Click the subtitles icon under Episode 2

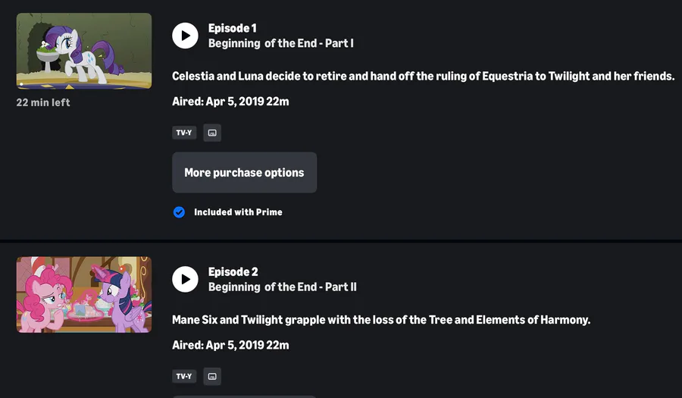coord(212,376)
